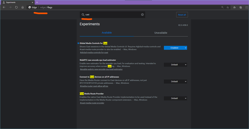Select the Experiments browser tab
This screenshot has height=129, width=249.
(17, 2)
